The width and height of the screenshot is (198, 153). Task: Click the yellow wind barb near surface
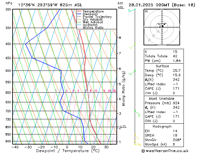pyautogui.click(x=137, y=143)
